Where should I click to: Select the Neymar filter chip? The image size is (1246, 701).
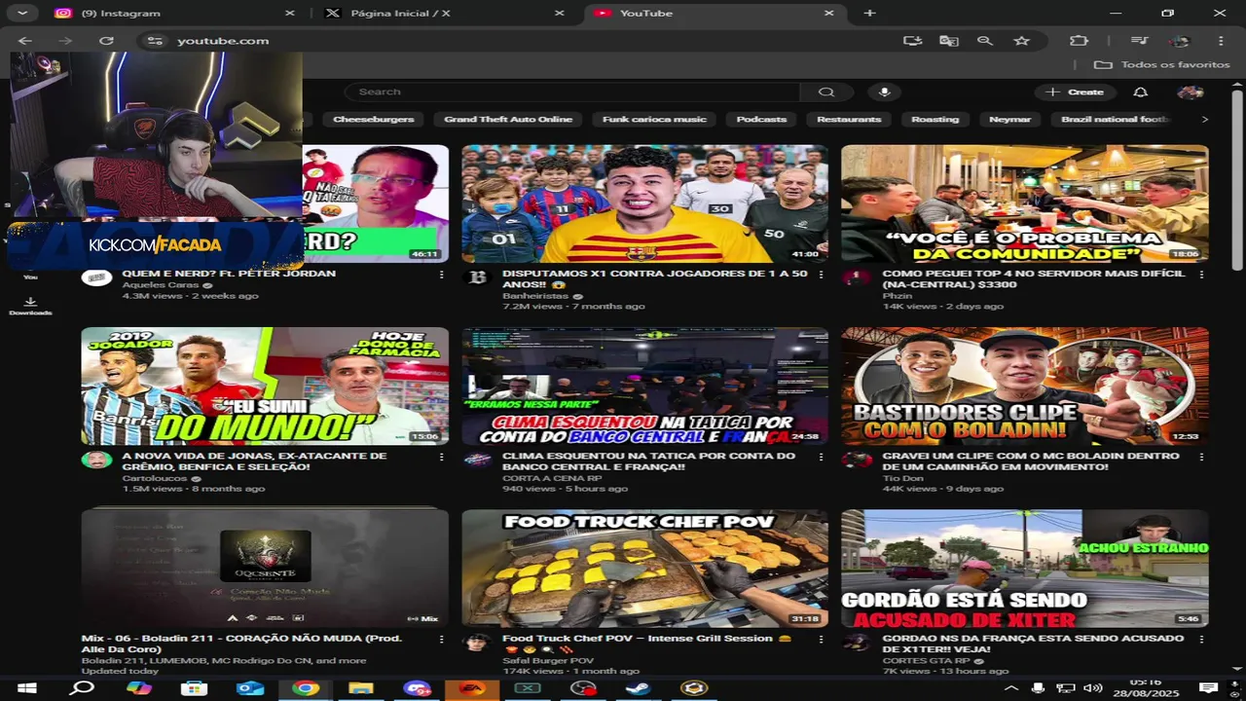click(x=1009, y=119)
